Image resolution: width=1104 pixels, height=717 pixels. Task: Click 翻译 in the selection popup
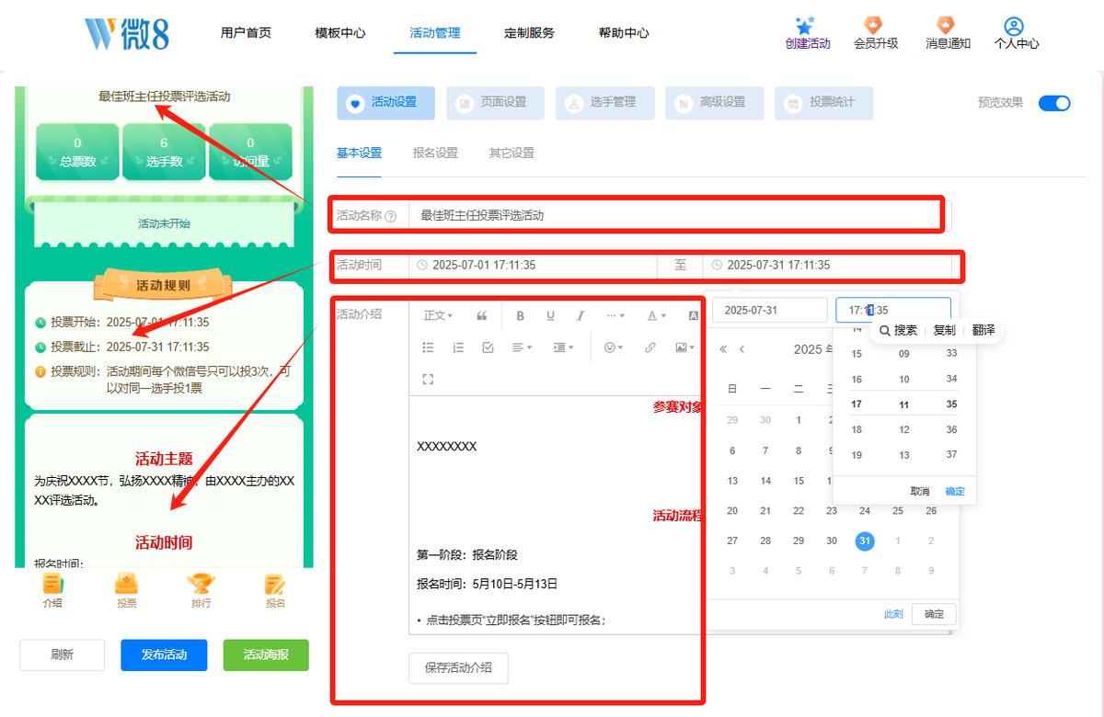[x=983, y=330]
